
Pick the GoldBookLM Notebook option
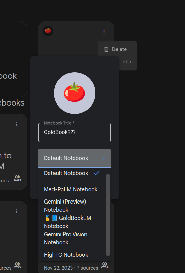pyautogui.click(x=73, y=222)
